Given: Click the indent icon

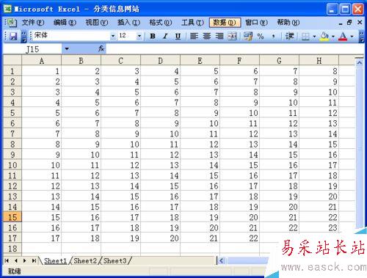Looking at the screenshot, I should tap(289, 36).
